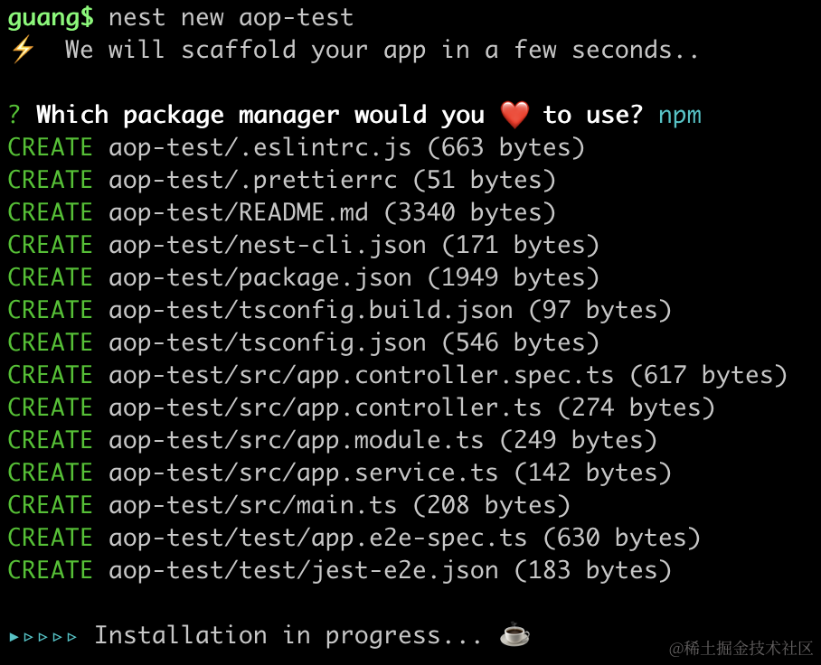Click the green guang$ shell prompt
This screenshot has width=821, height=665.
coord(50,17)
